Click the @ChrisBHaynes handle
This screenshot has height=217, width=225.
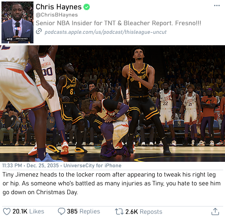pos(57,15)
